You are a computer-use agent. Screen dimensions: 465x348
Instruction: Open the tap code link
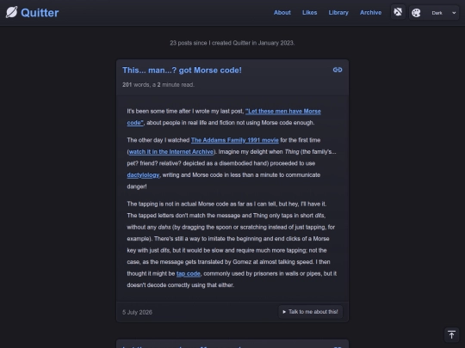tap(189, 274)
